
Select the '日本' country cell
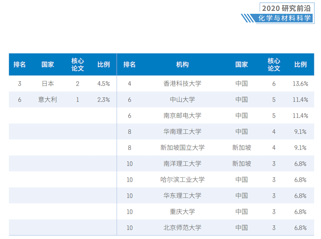point(48,84)
